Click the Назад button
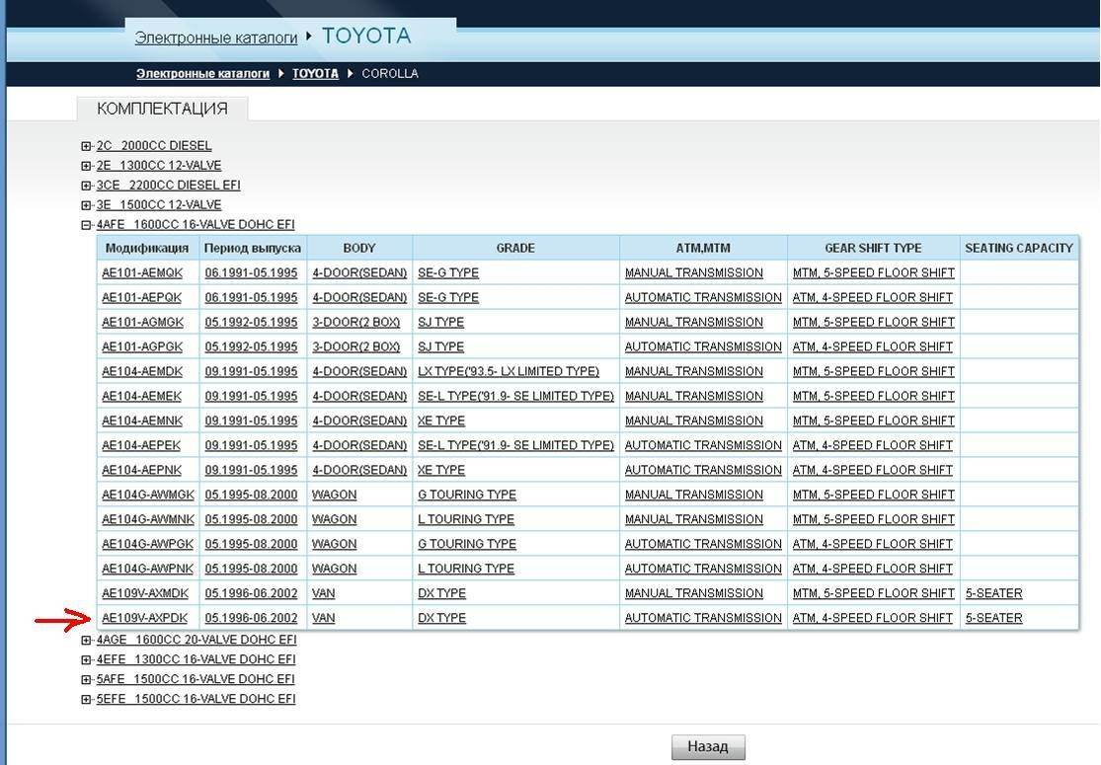This screenshot has height=765, width=1101. pos(707,747)
